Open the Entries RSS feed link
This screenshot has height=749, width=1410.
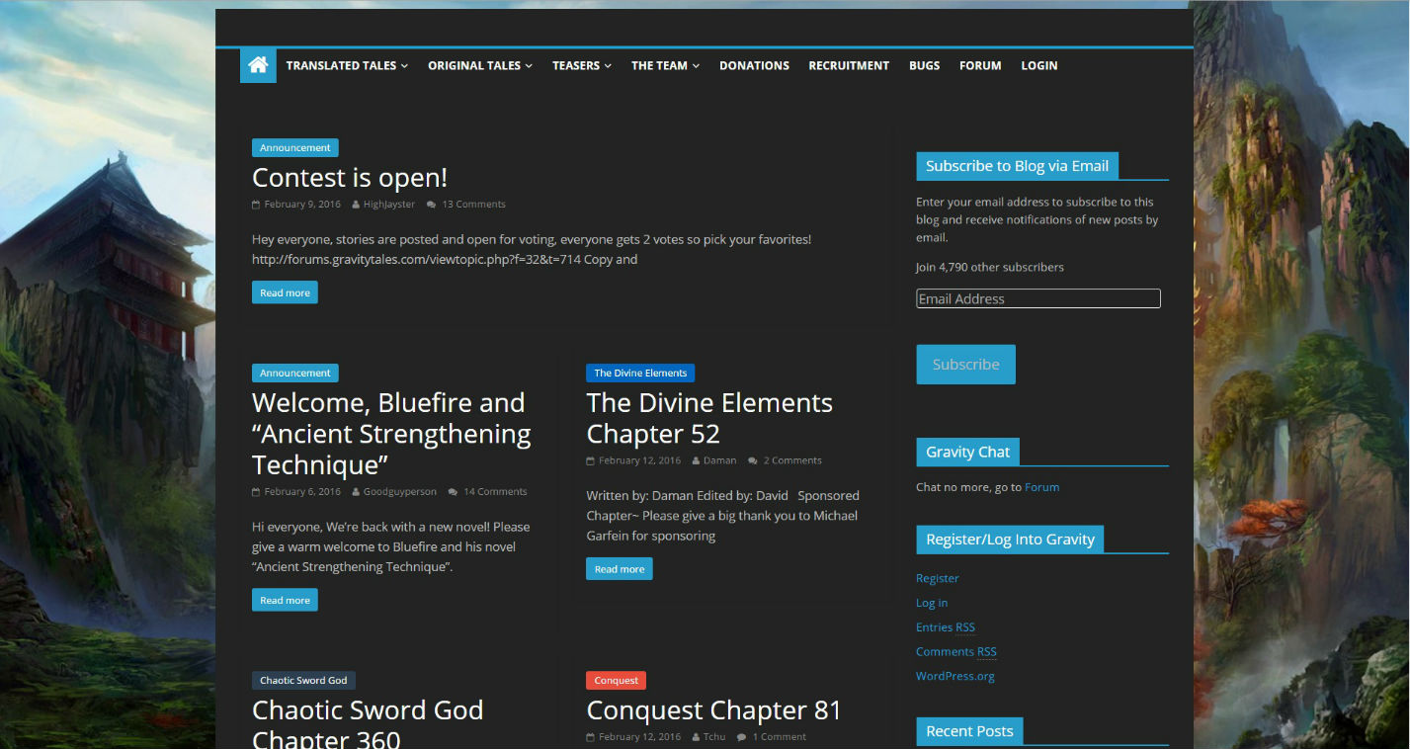pos(946,627)
